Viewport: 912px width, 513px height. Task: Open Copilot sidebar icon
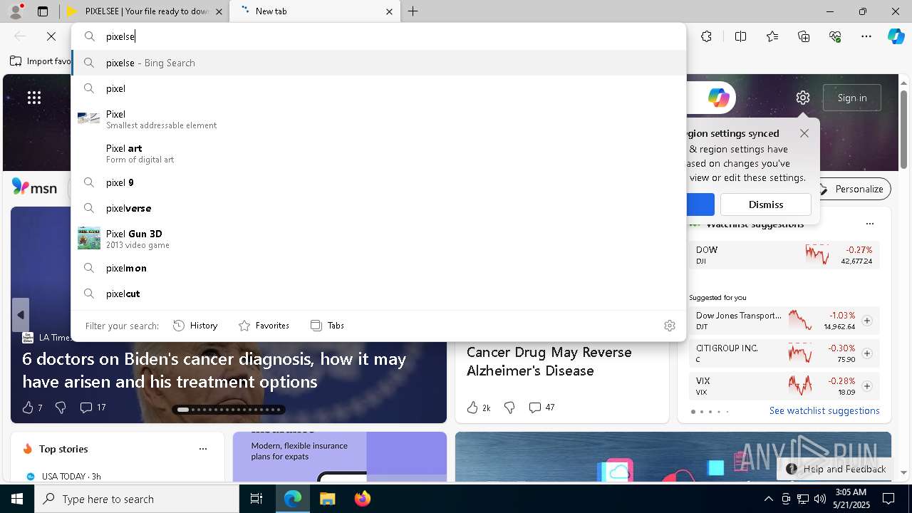coord(896,36)
